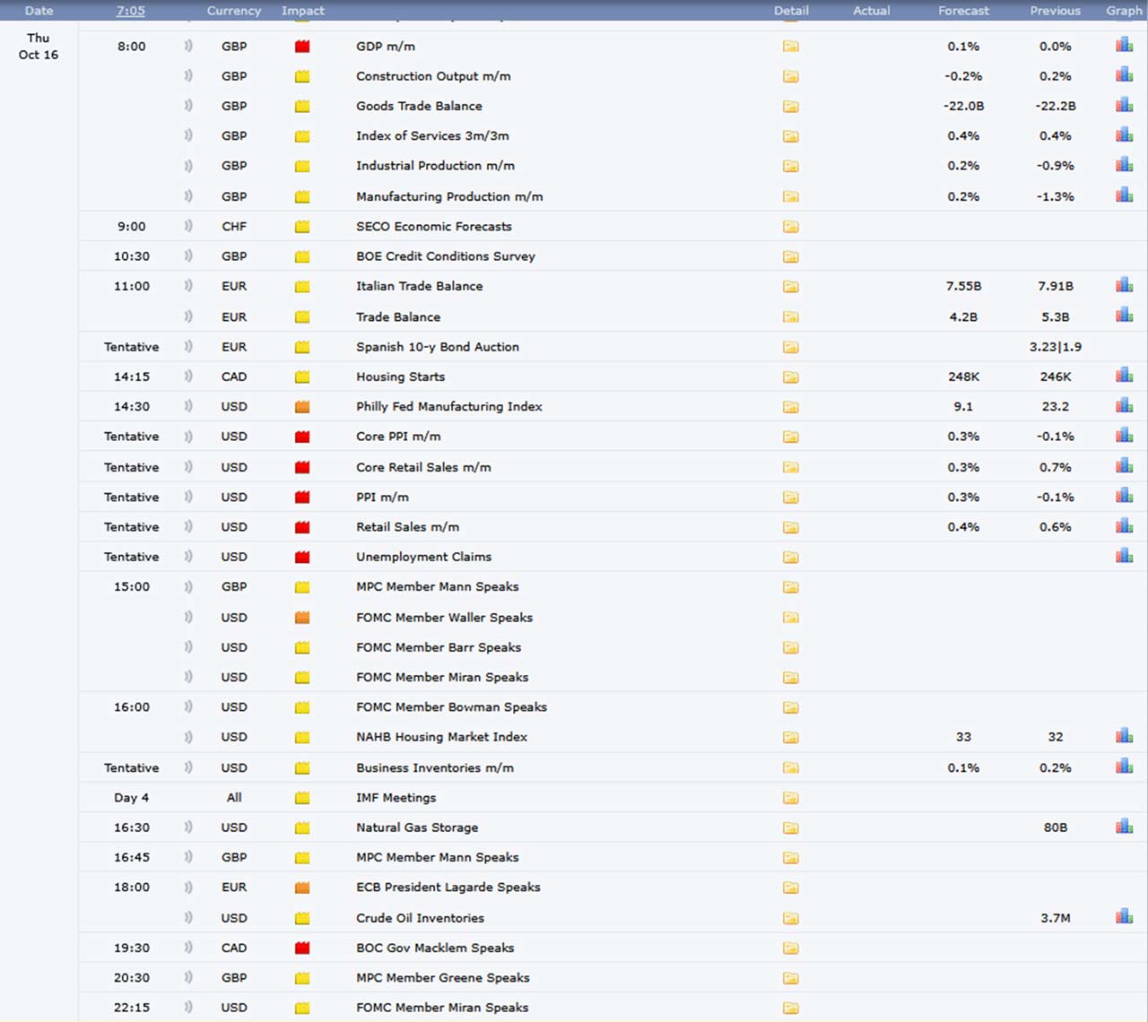Enable alert for BOC Gov Macklem Speaks
1148x1022 pixels.
click(188, 948)
